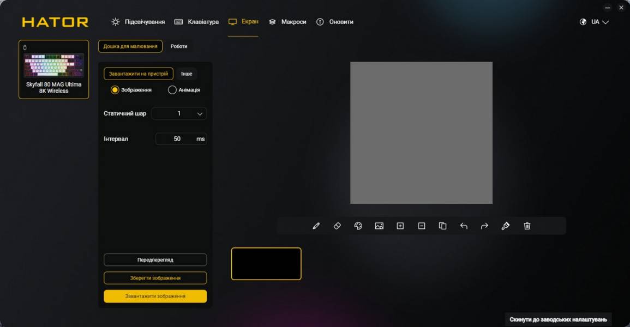This screenshot has width=630, height=327.
Task: Click the insert image icon
Action: 379,226
